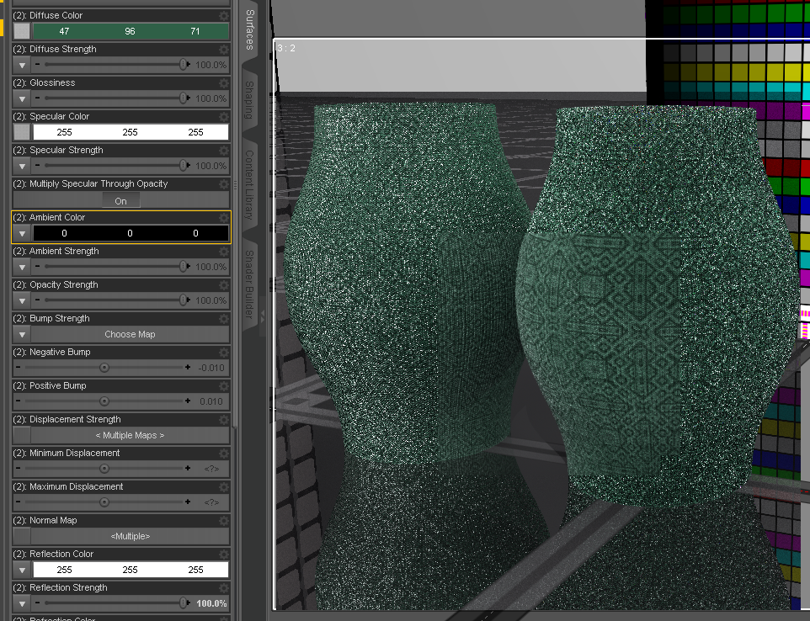Image resolution: width=810 pixels, height=621 pixels.
Task: Open gear options for Ambient Color
Action: [x=224, y=217]
